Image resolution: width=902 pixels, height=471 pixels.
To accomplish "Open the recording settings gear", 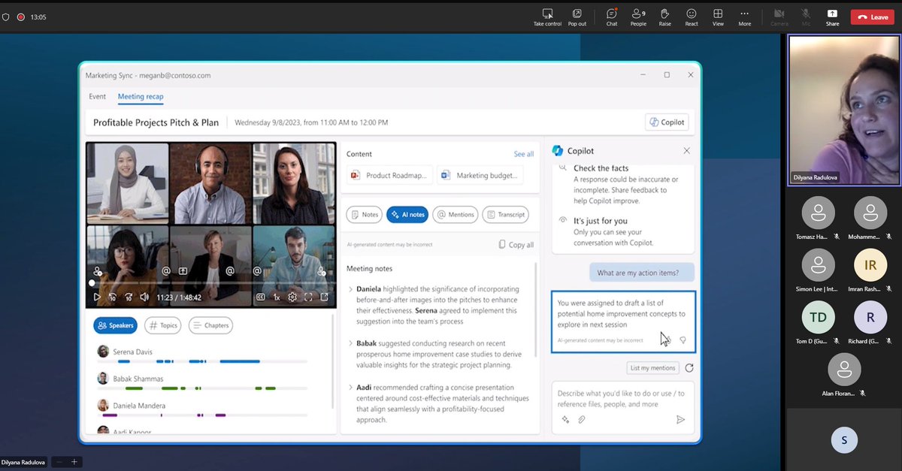I will [292, 297].
